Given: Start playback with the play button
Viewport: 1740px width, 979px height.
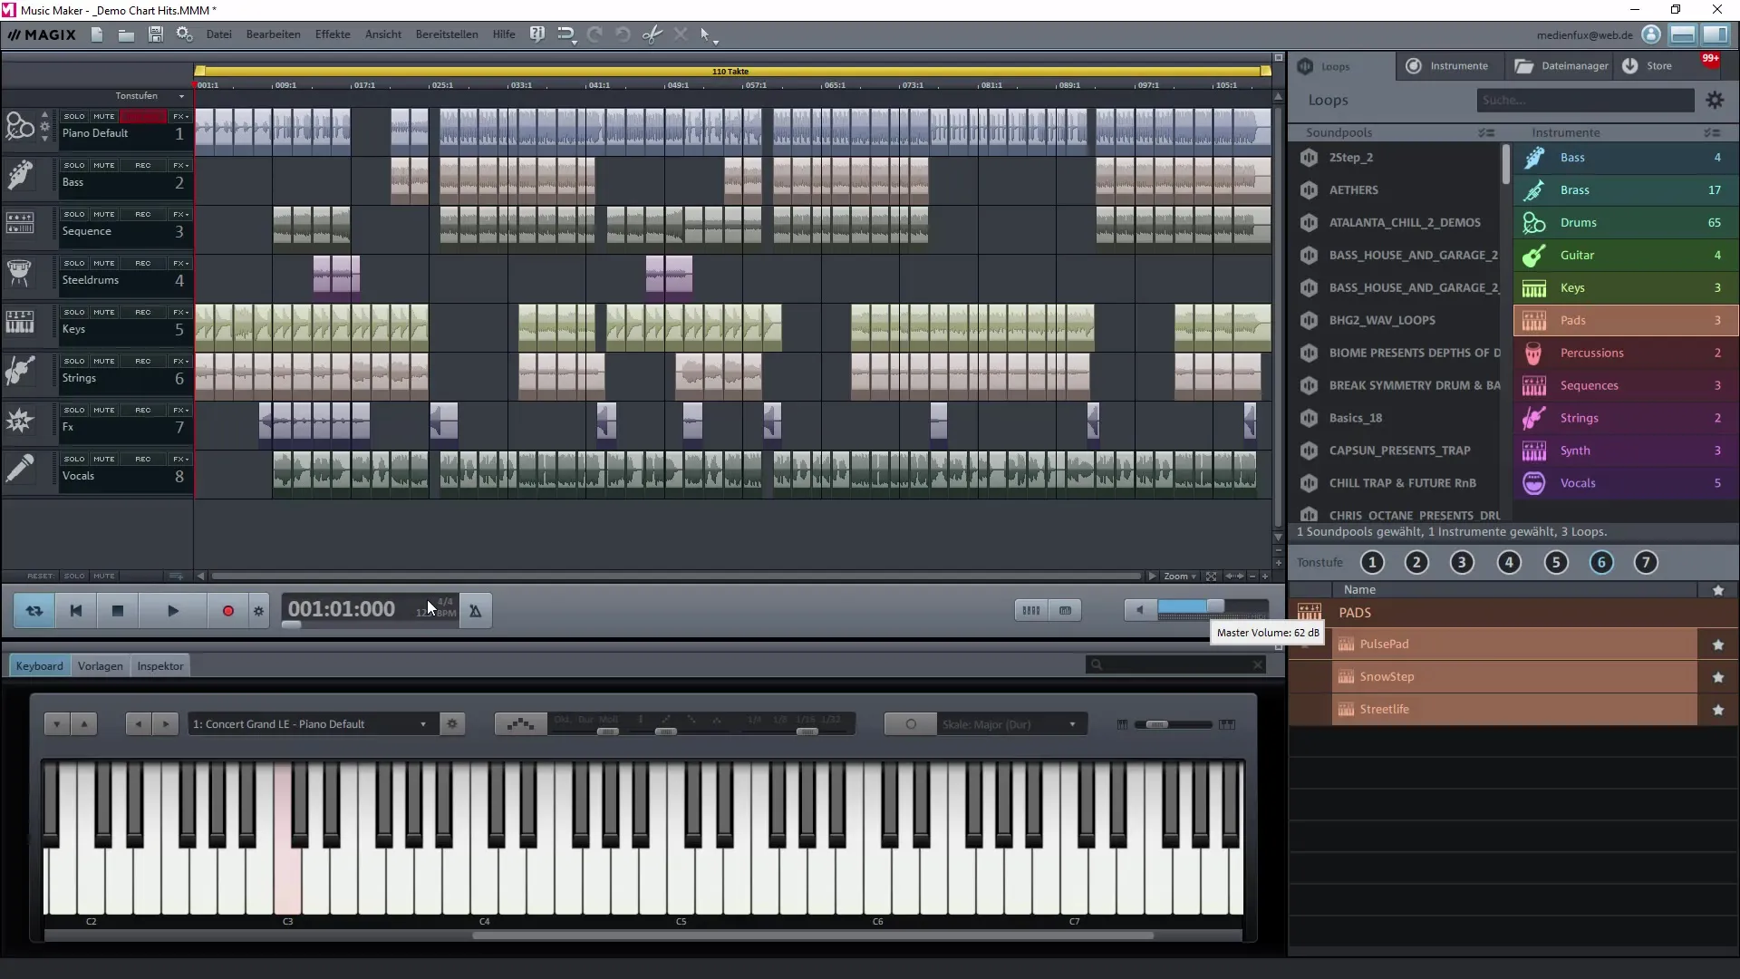Looking at the screenshot, I should pyautogui.click(x=172, y=611).
